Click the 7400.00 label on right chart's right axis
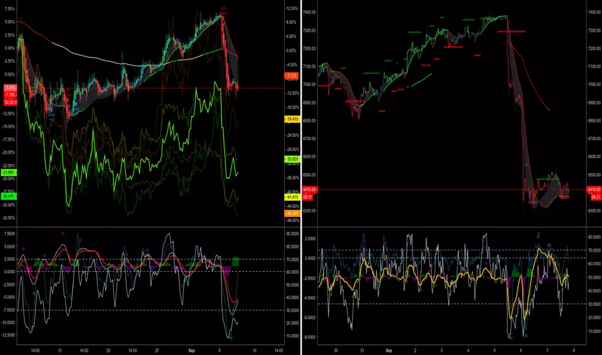602x355 pixels. coord(594,12)
